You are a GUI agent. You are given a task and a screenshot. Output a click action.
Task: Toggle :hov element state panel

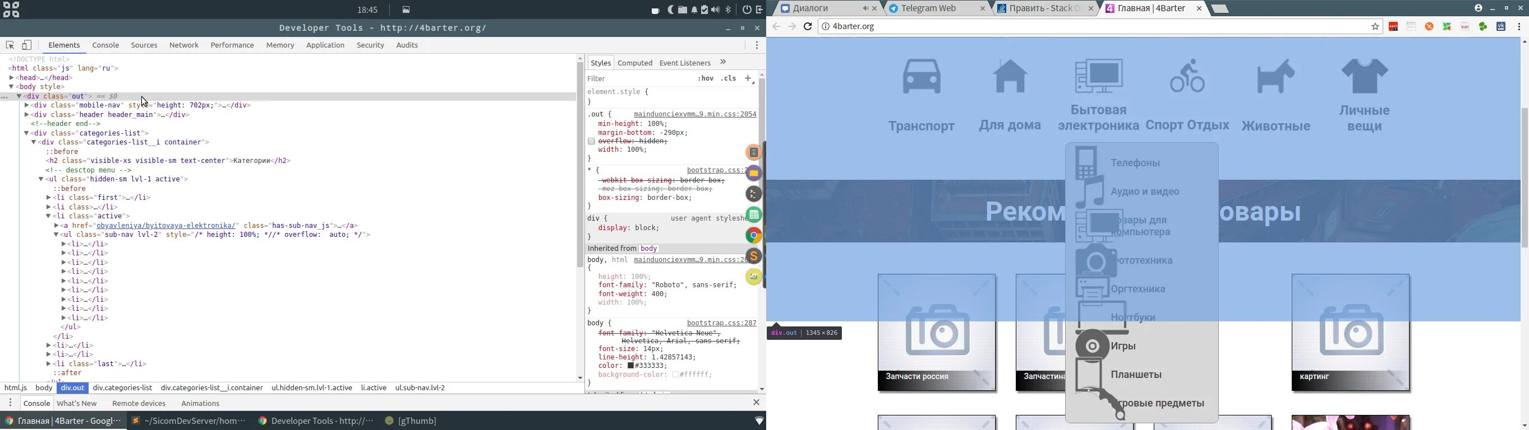705,79
